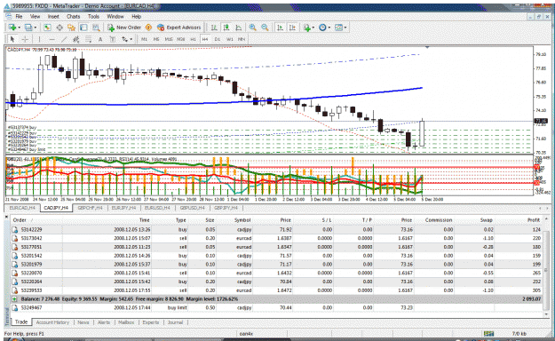Select order row 53142229
The width and height of the screenshot is (555, 341).
(x=276, y=229)
